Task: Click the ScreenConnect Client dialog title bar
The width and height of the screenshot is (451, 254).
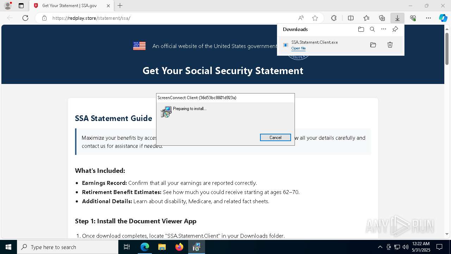Action: (225, 98)
